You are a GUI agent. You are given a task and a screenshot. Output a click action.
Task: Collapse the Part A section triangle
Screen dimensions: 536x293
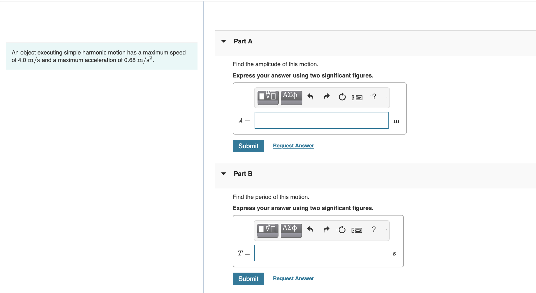coord(224,41)
